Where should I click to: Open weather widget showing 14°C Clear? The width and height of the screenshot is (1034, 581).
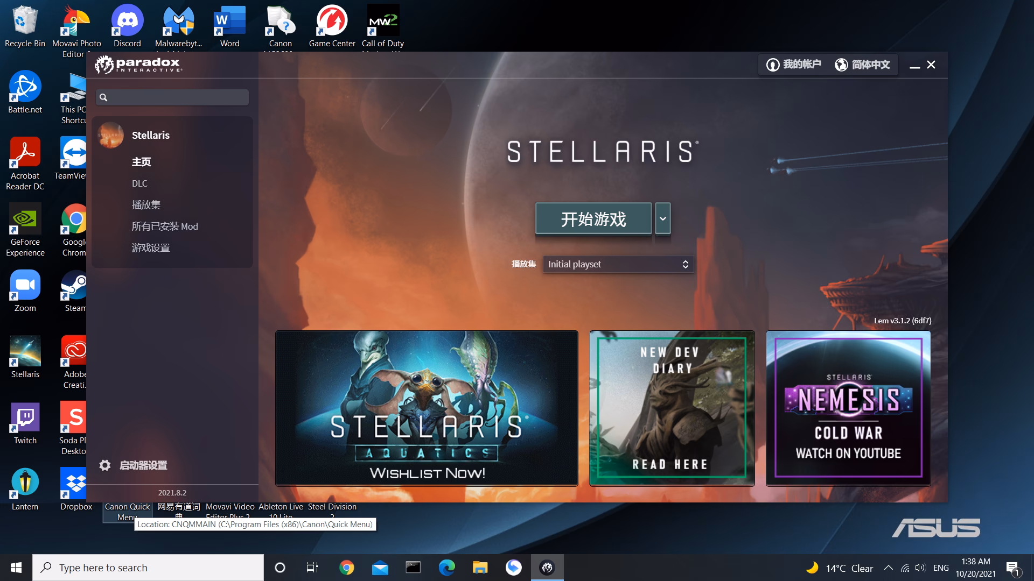pyautogui.click(x=839, y=568)
